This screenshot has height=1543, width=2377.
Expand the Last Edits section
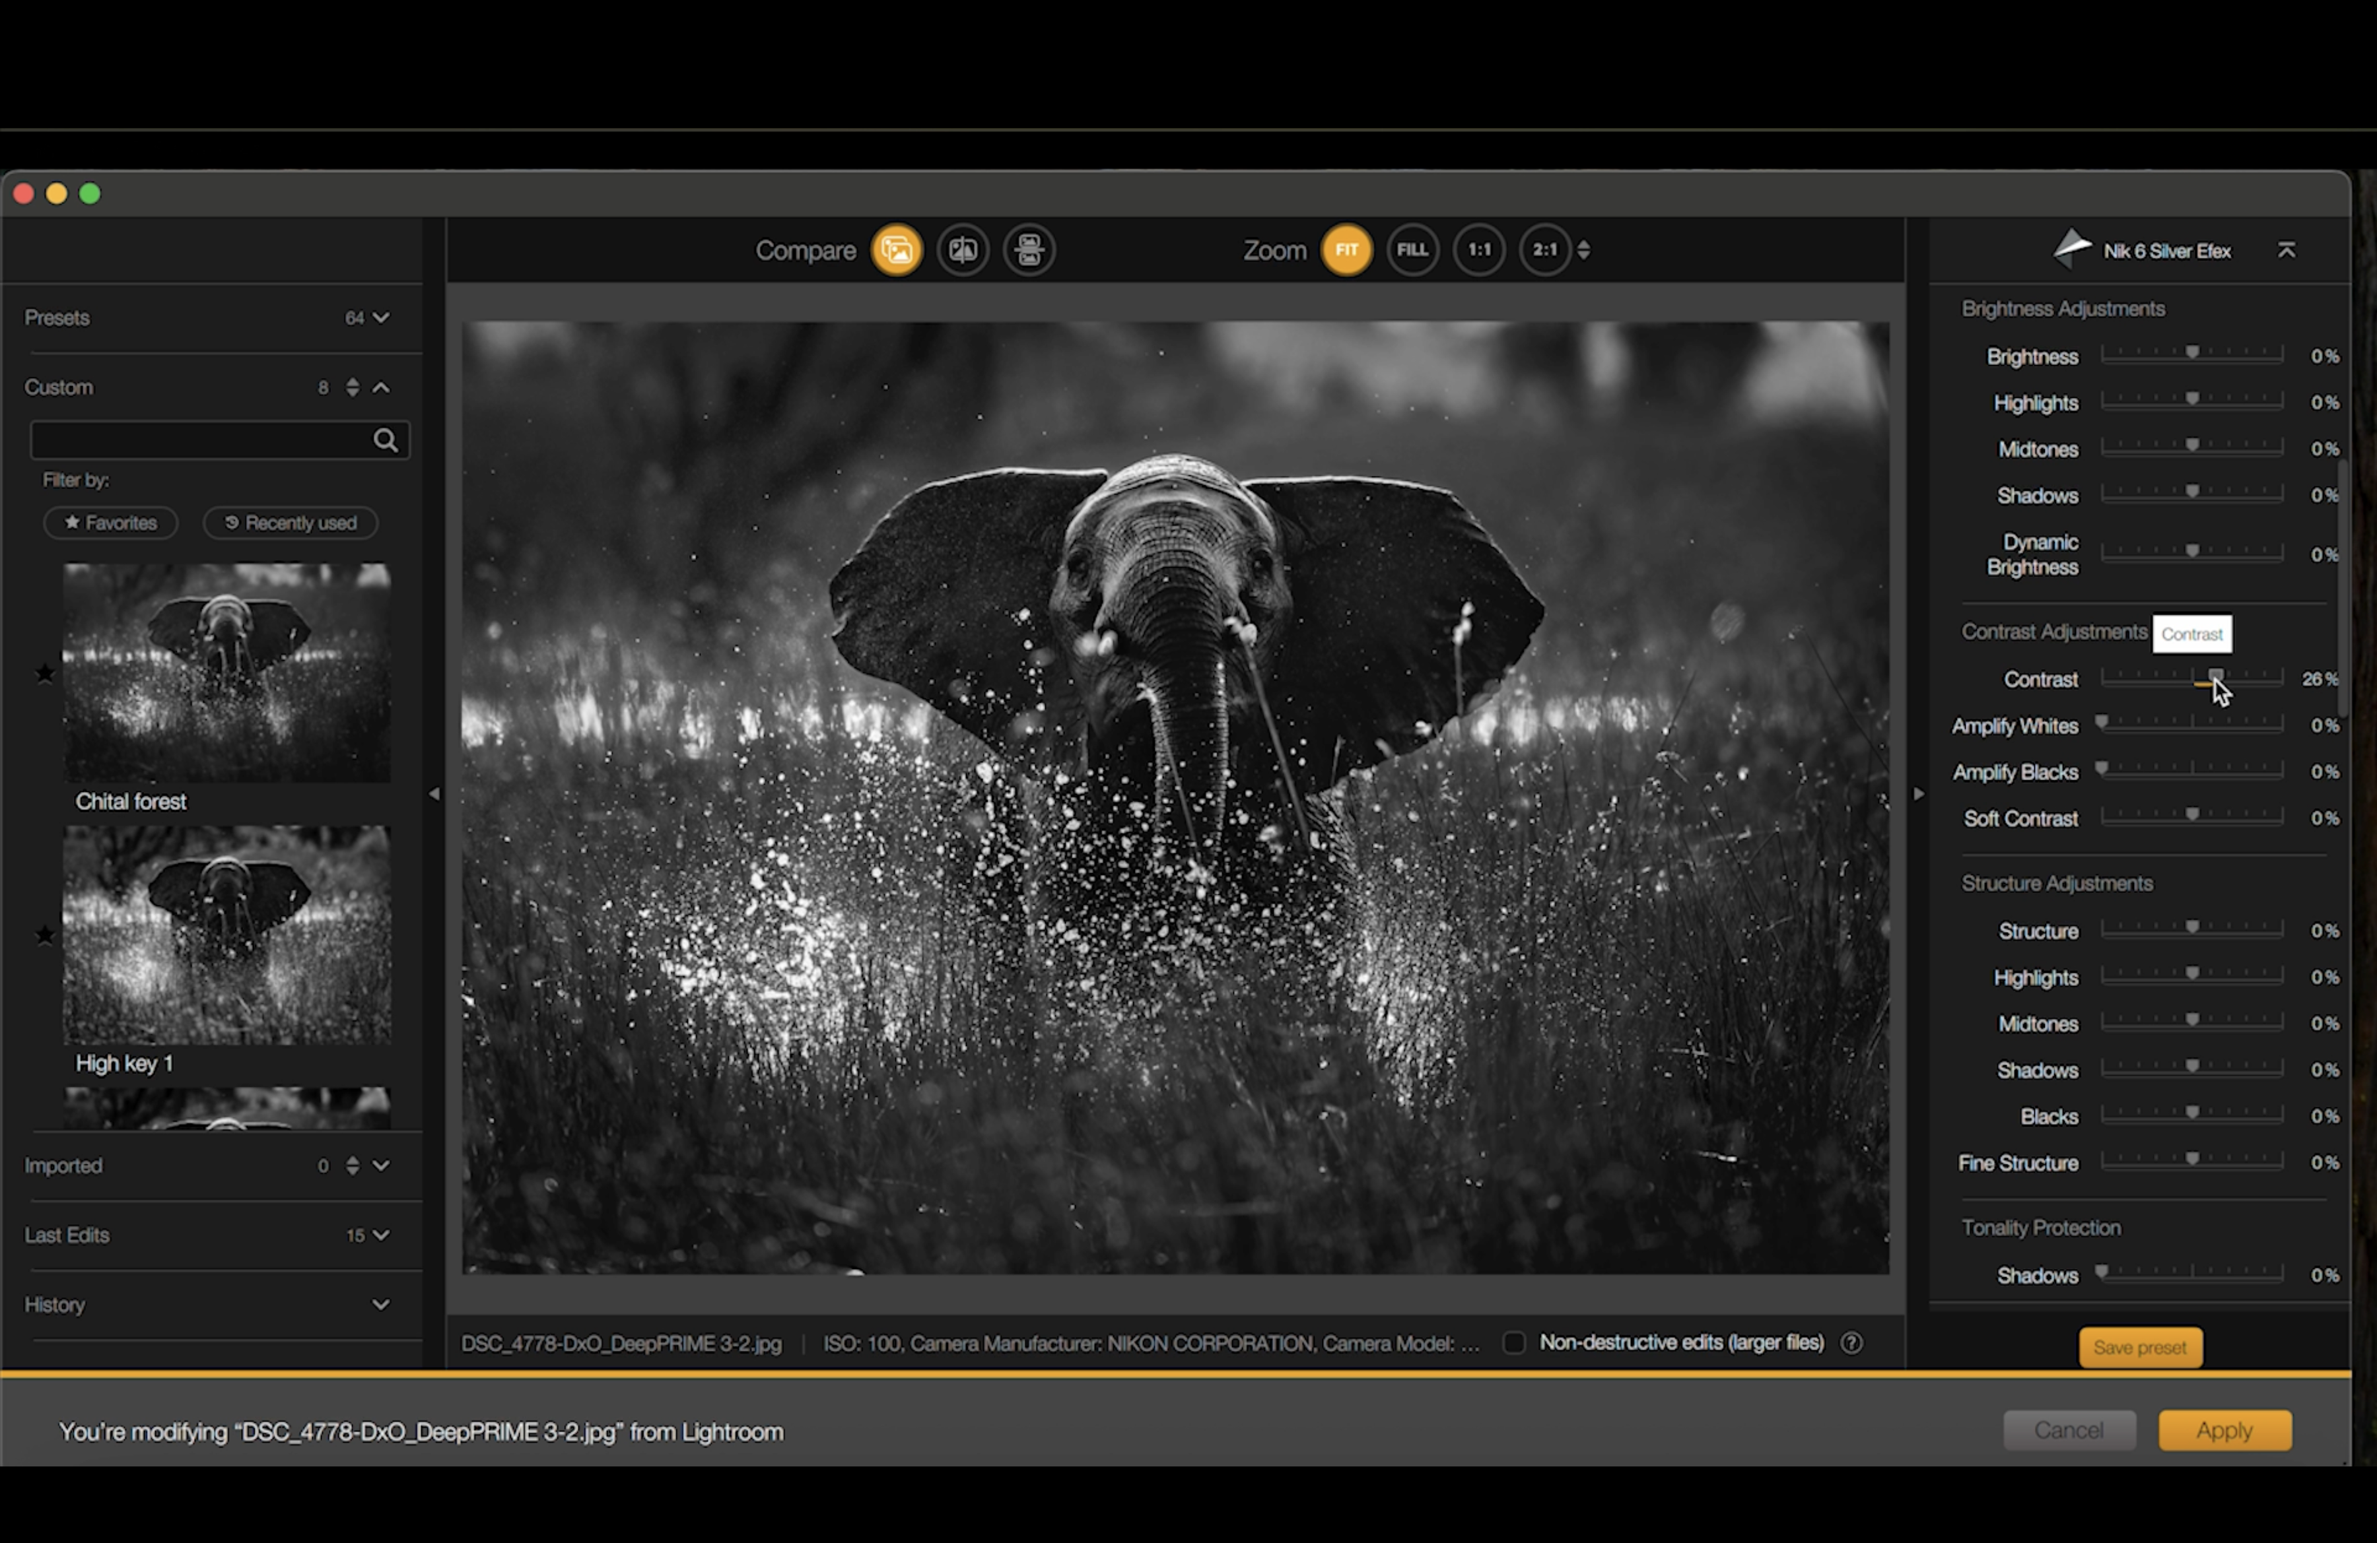pos(380,1235)
